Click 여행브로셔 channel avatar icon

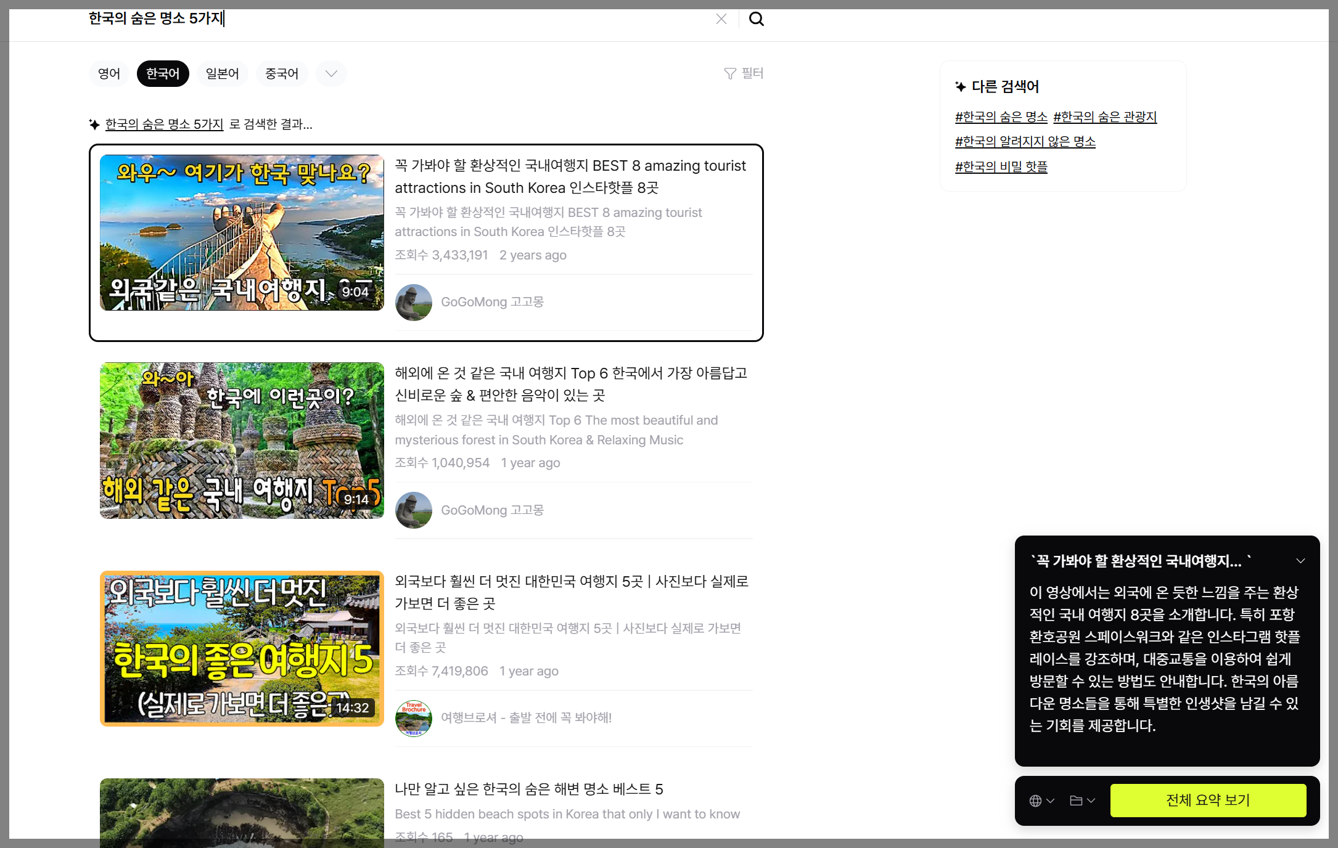click(x=413, y=718)
